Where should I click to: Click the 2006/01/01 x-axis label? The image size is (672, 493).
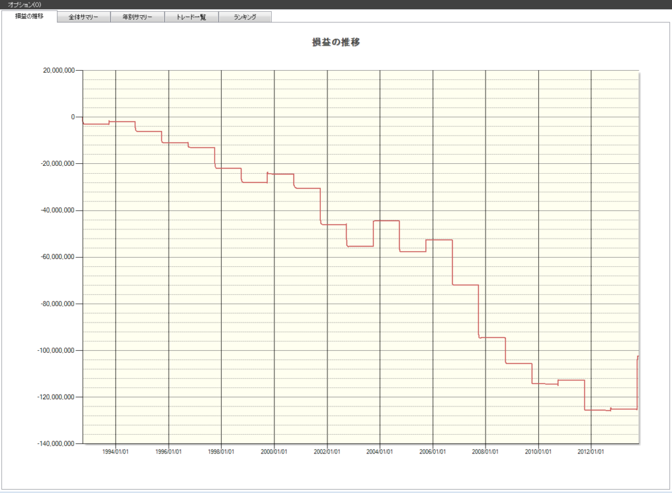click(x=432, y=452)
